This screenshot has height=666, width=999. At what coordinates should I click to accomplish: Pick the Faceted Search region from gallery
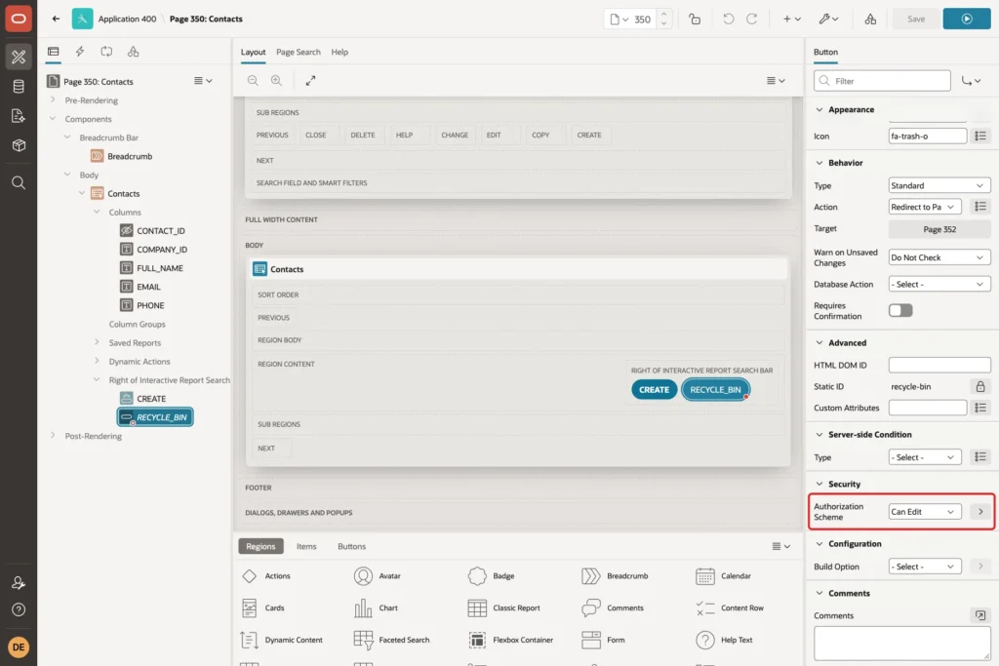392,640
